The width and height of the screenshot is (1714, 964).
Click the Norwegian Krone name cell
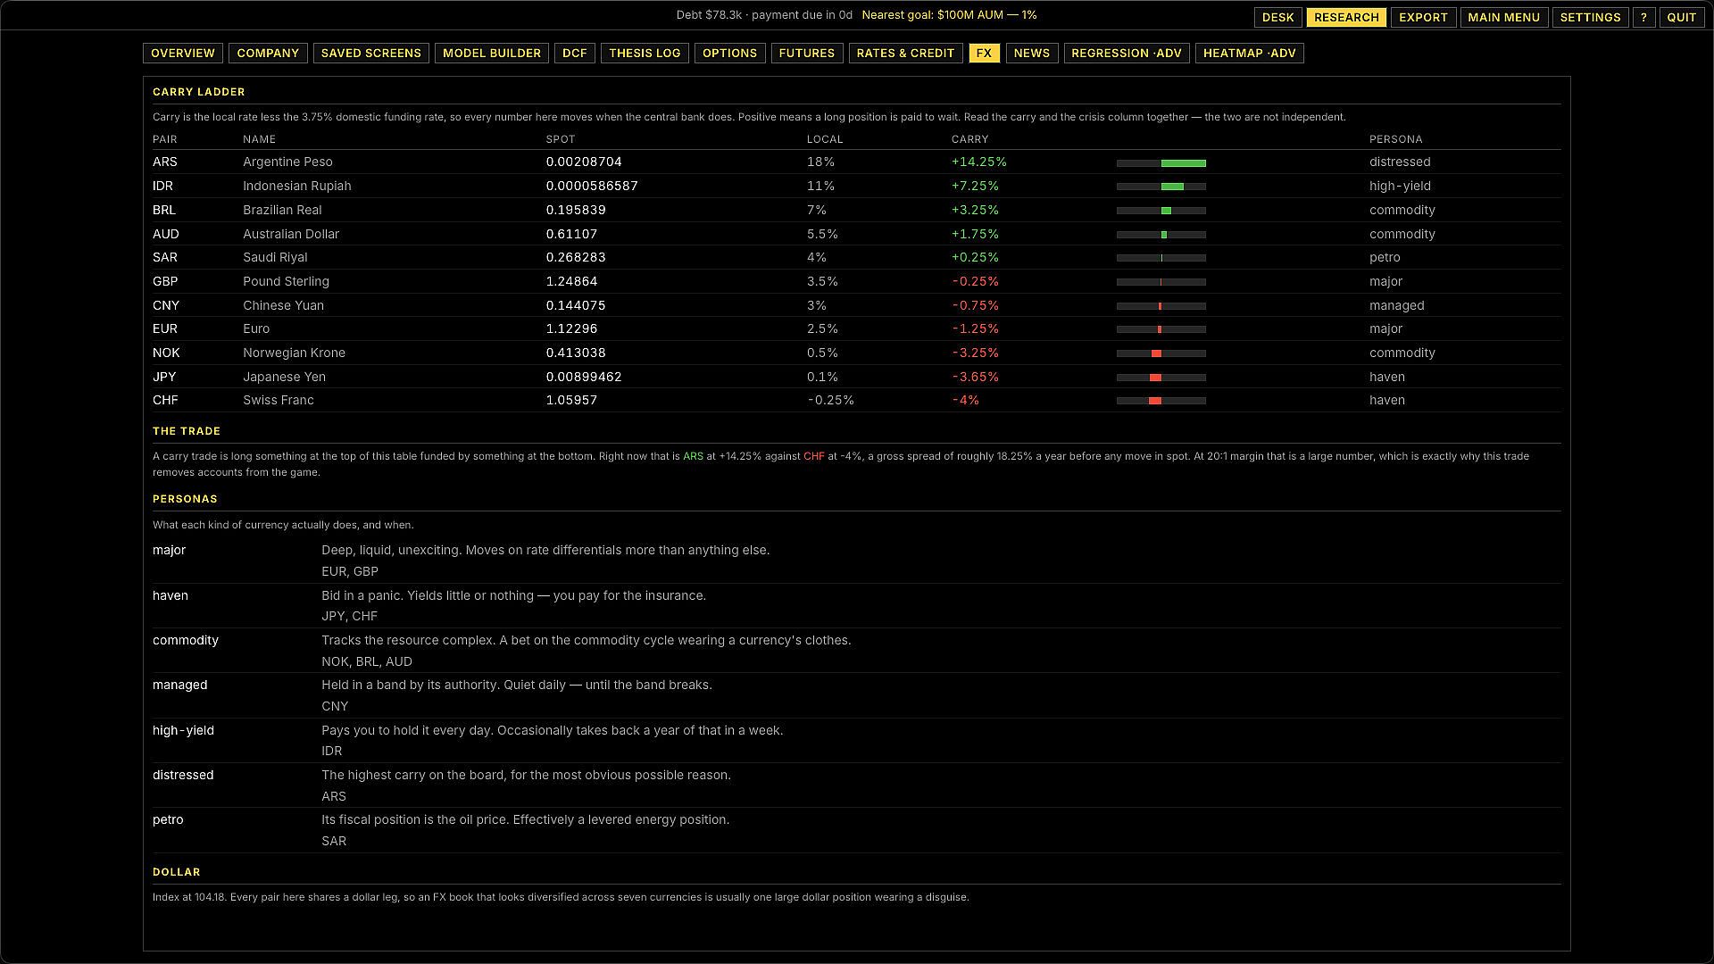pos(294,353)
